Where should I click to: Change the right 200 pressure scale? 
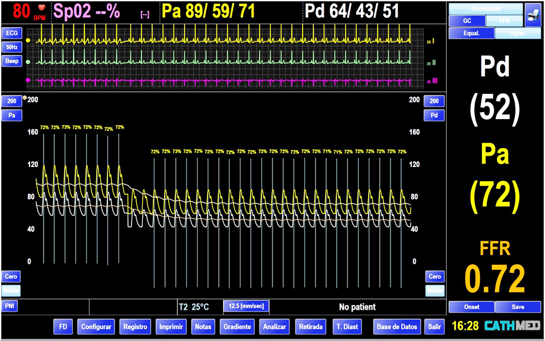434,101
